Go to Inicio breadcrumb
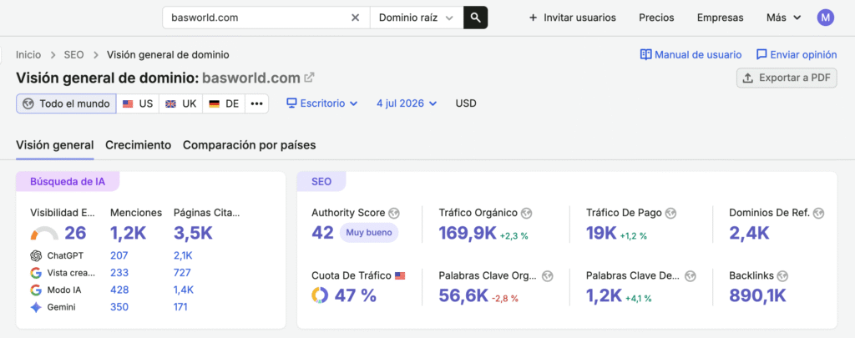Screen dimensions: 855x338 (x=28, y=54)
